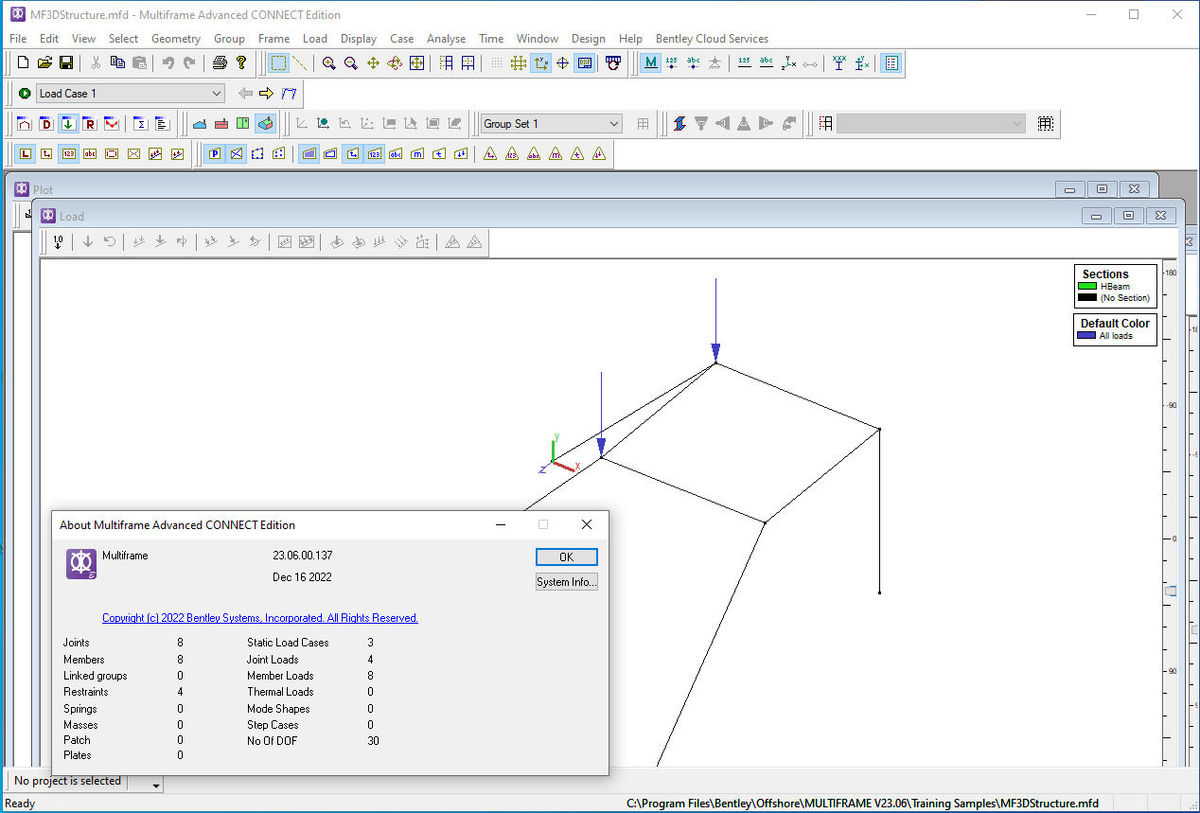The width and height of the screenshot is (1200, 813).
Task: Open the Load Case 1 dropdown
Action: [x=131, y=94]
